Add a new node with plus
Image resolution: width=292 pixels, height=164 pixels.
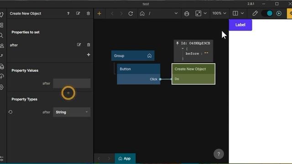coord(99,13)
